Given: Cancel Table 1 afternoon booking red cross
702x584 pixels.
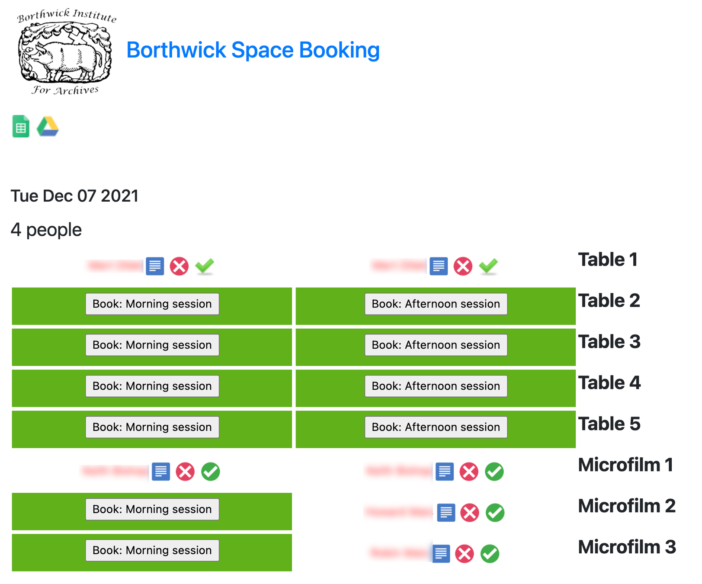Looking at the screenshot, I should (x=463, y=266).
